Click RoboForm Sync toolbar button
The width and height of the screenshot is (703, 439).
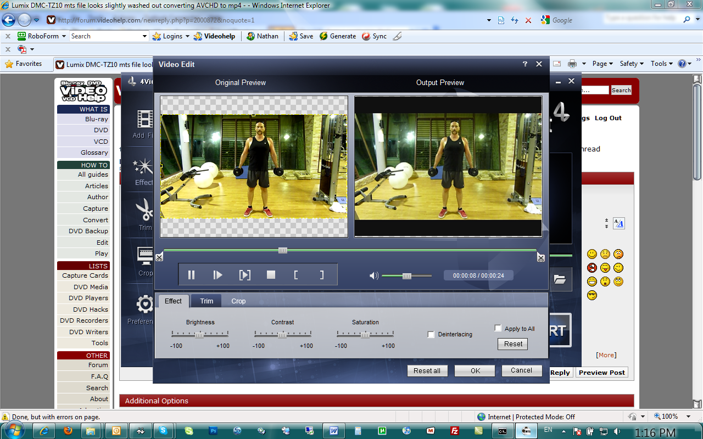pyautogui.click(x=374, y=36)
